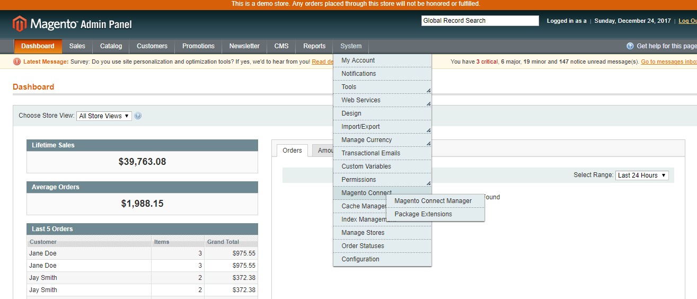Open Configuration in System menu
The width and height of the screenshot is (697, 299).
pos(382,259)
